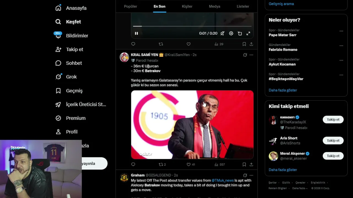Ask Grok about KRAL SAMİ YEN post
Image resolution: width=353 pixels, height=198 pixels.
tap(245, 55)
